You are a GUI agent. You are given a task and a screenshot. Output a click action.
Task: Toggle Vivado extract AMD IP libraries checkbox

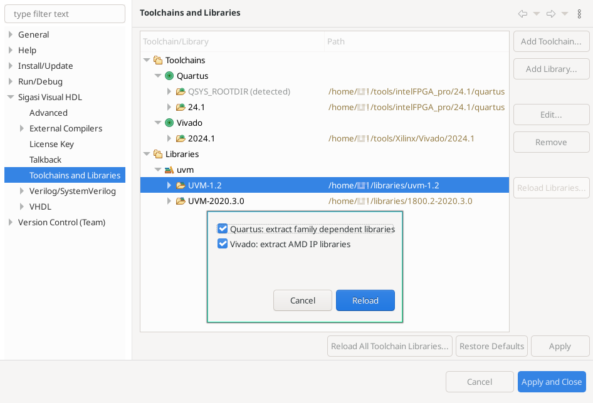click(223, 244)
